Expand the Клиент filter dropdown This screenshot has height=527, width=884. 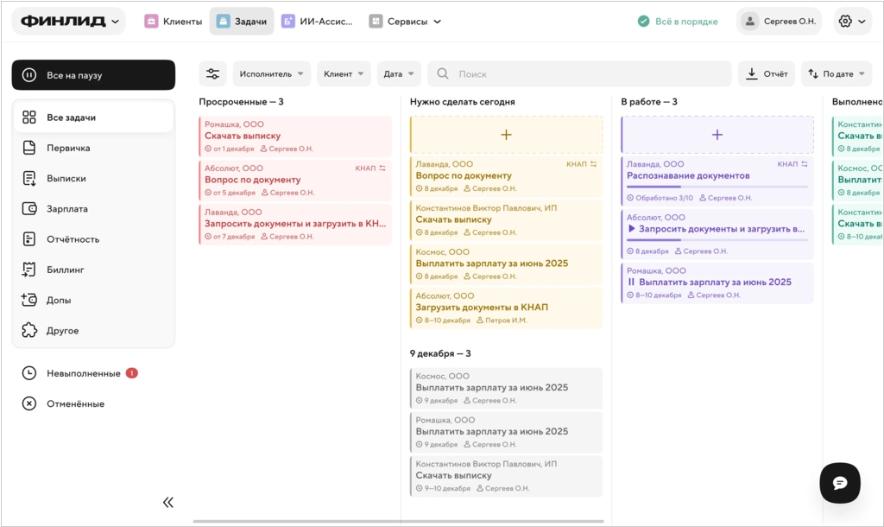point(344,74)
